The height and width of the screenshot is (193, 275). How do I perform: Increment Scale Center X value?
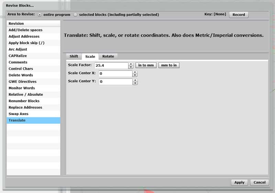pos(135,72)
